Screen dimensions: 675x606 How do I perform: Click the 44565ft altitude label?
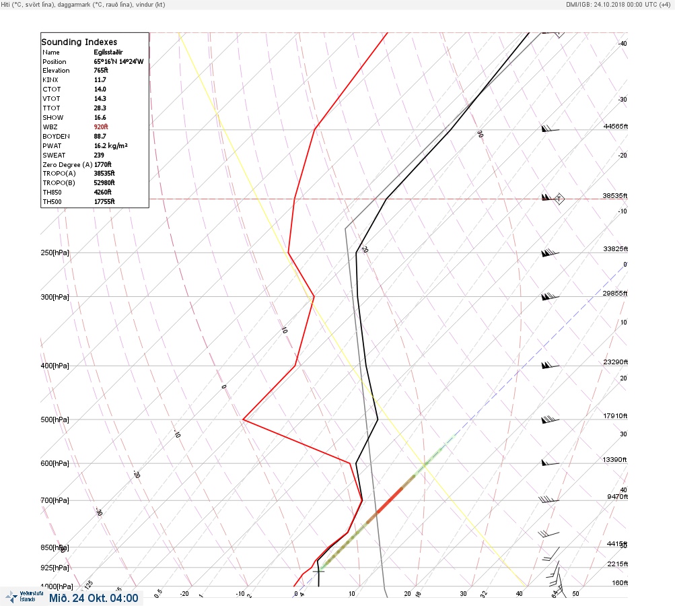616,126
